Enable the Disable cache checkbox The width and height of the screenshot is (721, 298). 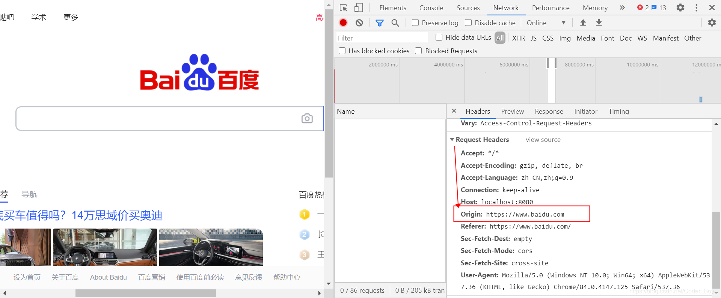pyautogui.click(x=468, y=23)
